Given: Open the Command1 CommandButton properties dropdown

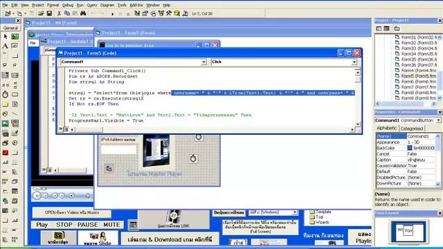Looking at the screenshot, I should [438, 120].
